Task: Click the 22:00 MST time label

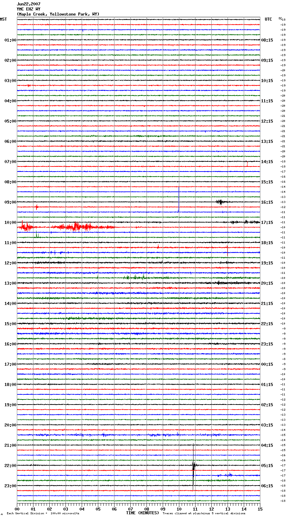Action: tap(10, 466)
